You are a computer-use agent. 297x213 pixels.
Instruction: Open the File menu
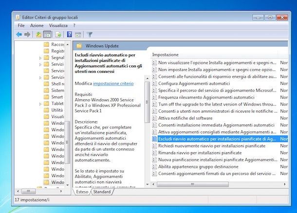[x=21, y=25]
